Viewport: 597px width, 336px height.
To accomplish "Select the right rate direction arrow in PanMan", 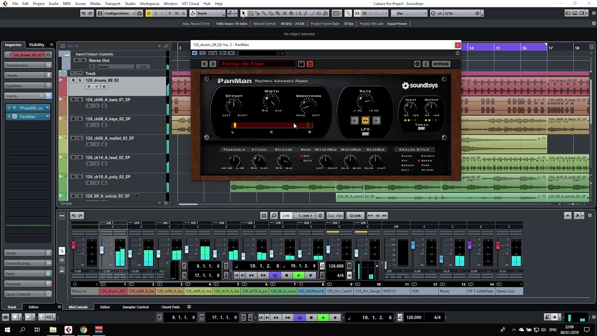I will (376, 121).
